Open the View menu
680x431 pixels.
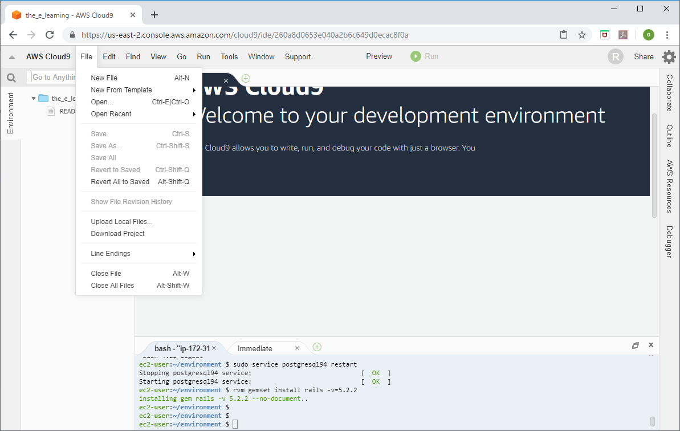[158, 57]
